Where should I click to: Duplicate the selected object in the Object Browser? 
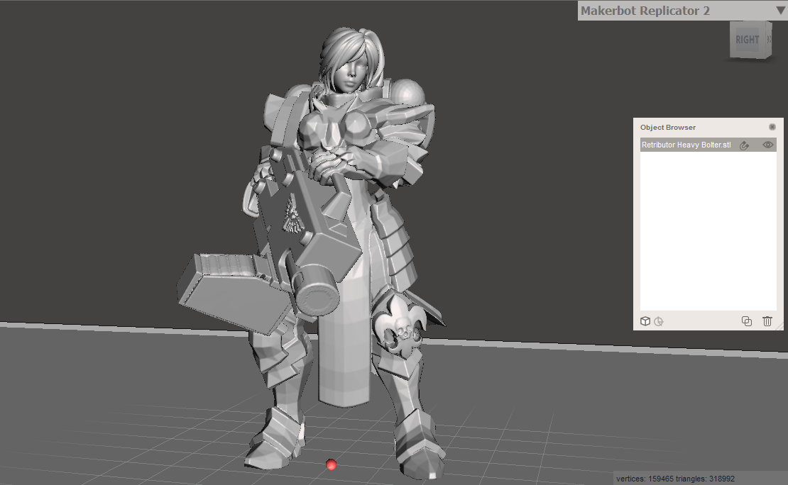747,321
